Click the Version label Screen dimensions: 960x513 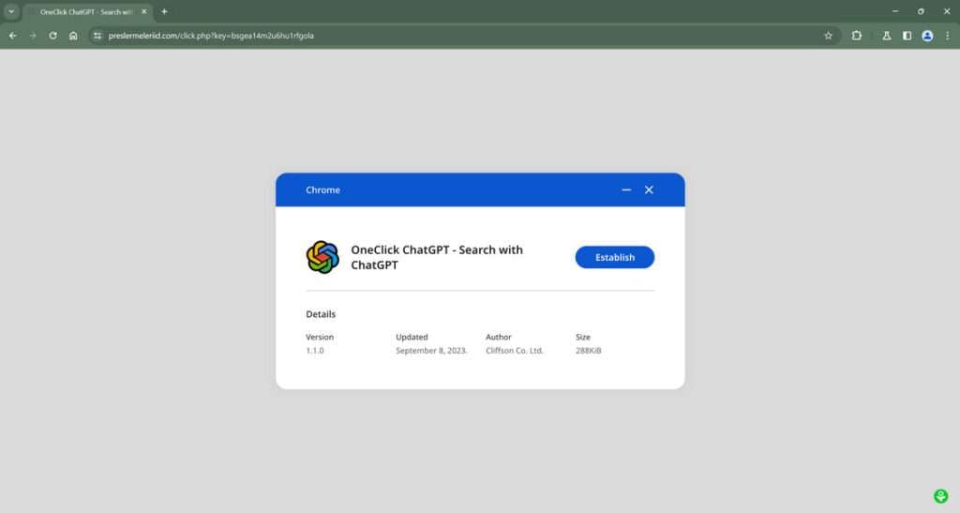click(320, 337)
